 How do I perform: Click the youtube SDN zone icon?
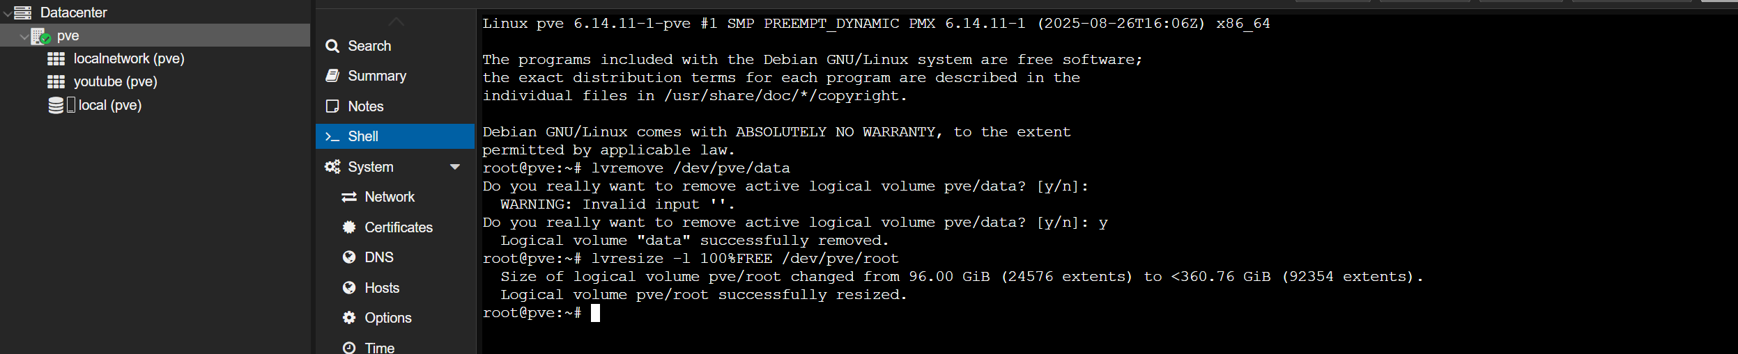(56, 82)
